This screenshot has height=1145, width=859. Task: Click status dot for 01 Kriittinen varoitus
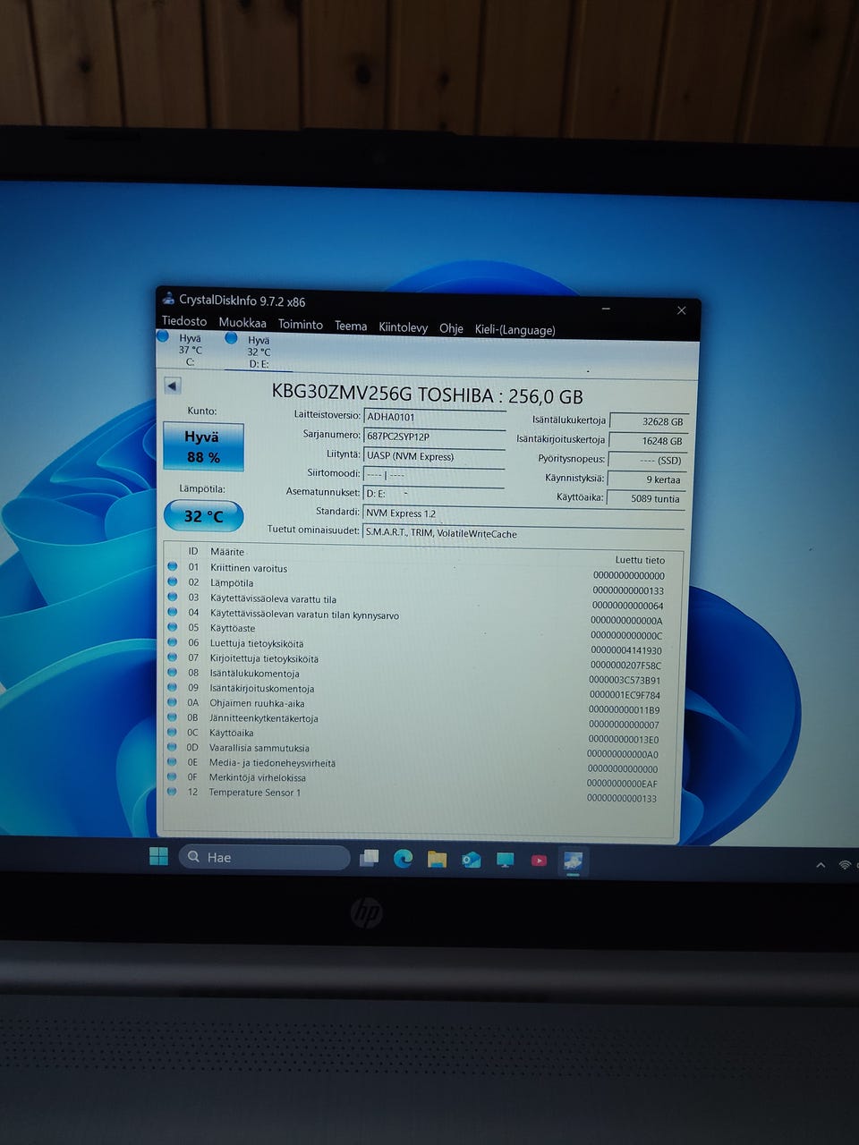click(x=173, y=566)
